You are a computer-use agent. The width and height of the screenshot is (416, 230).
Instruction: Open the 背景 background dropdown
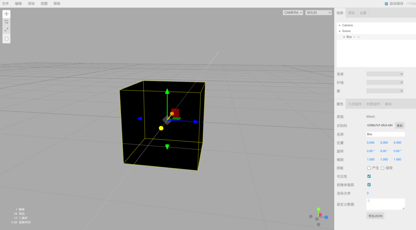click(385, 74)
